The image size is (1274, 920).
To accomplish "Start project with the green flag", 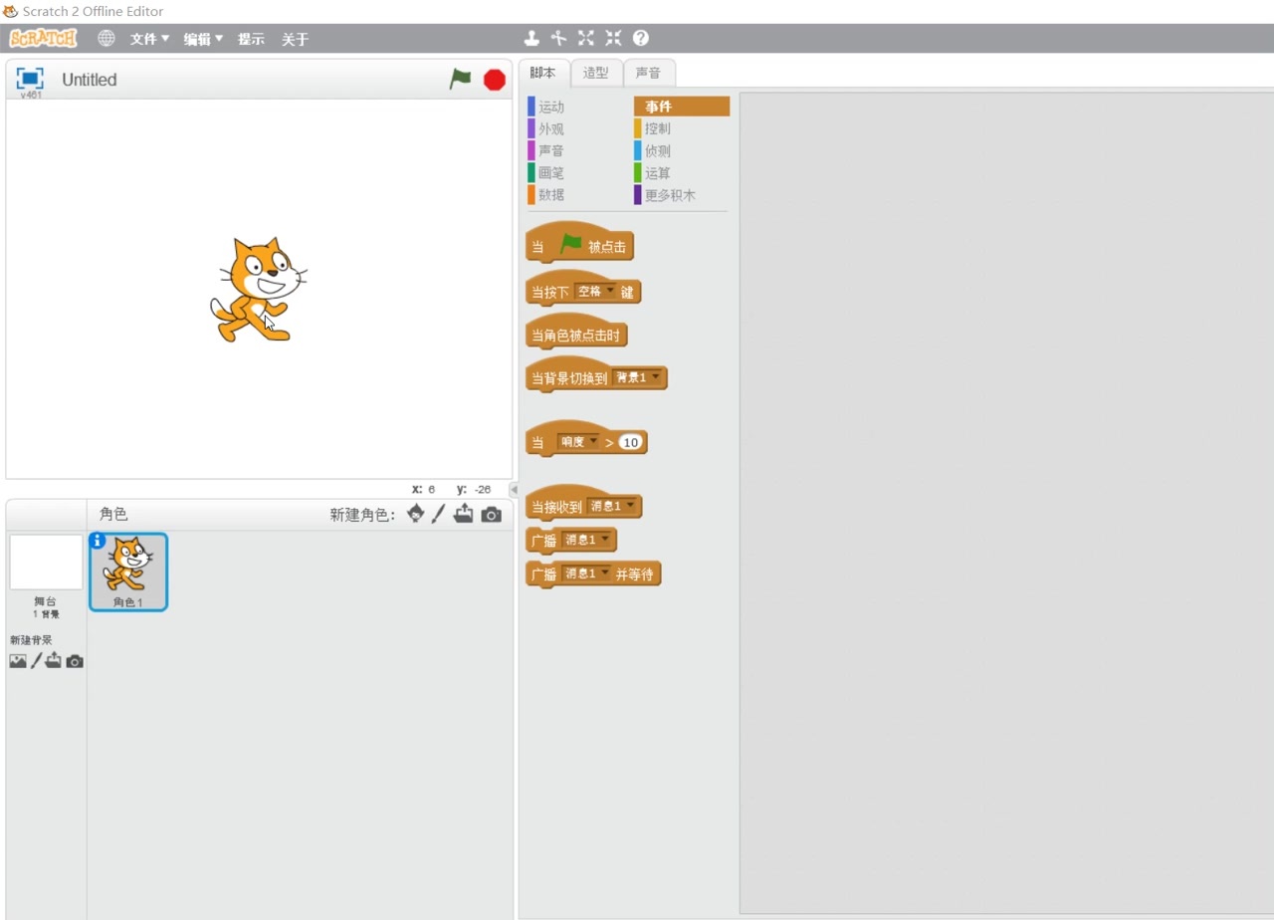I will (460, 79).
